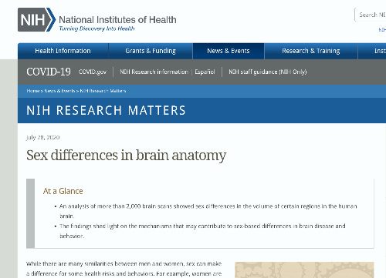The width and height of the screenshot is (386, 278).
Task: Open NIH Research information link
Action: click(154, 72)
